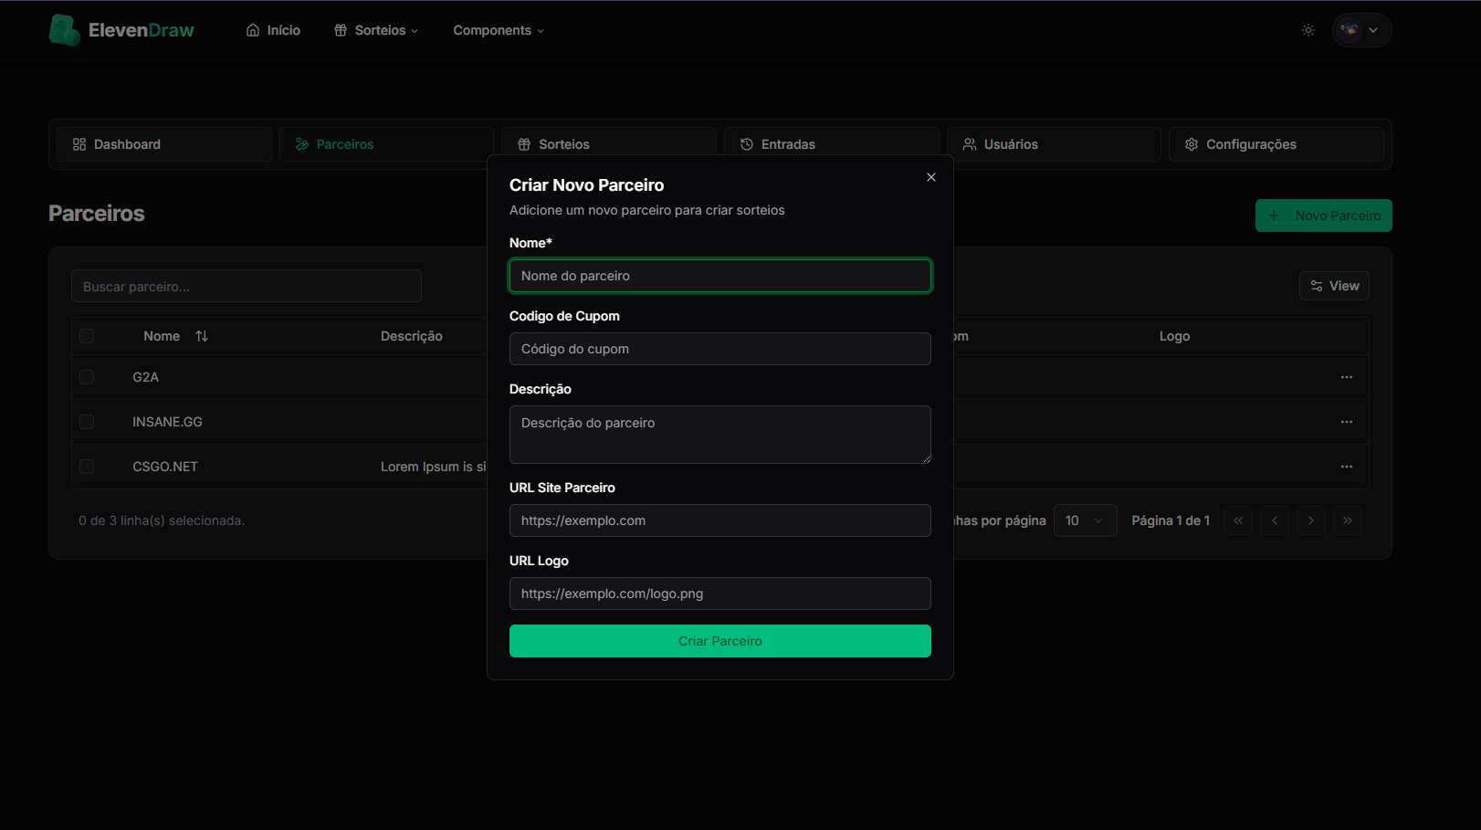Click the users icon on Usuários tab

tap(969, 143)
